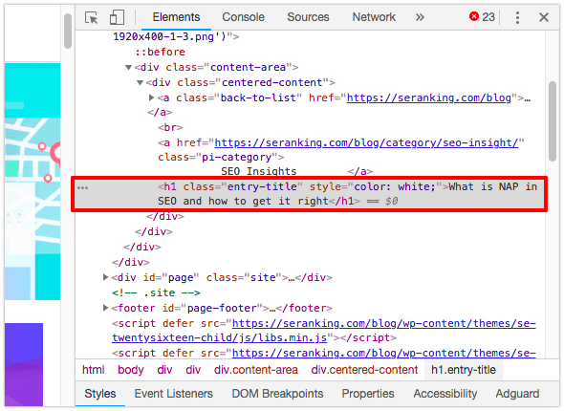Viewport: 564px width, 411px height.
Task: Click the webpage's vertical scrollbar thumb
Action: (68, 31)
